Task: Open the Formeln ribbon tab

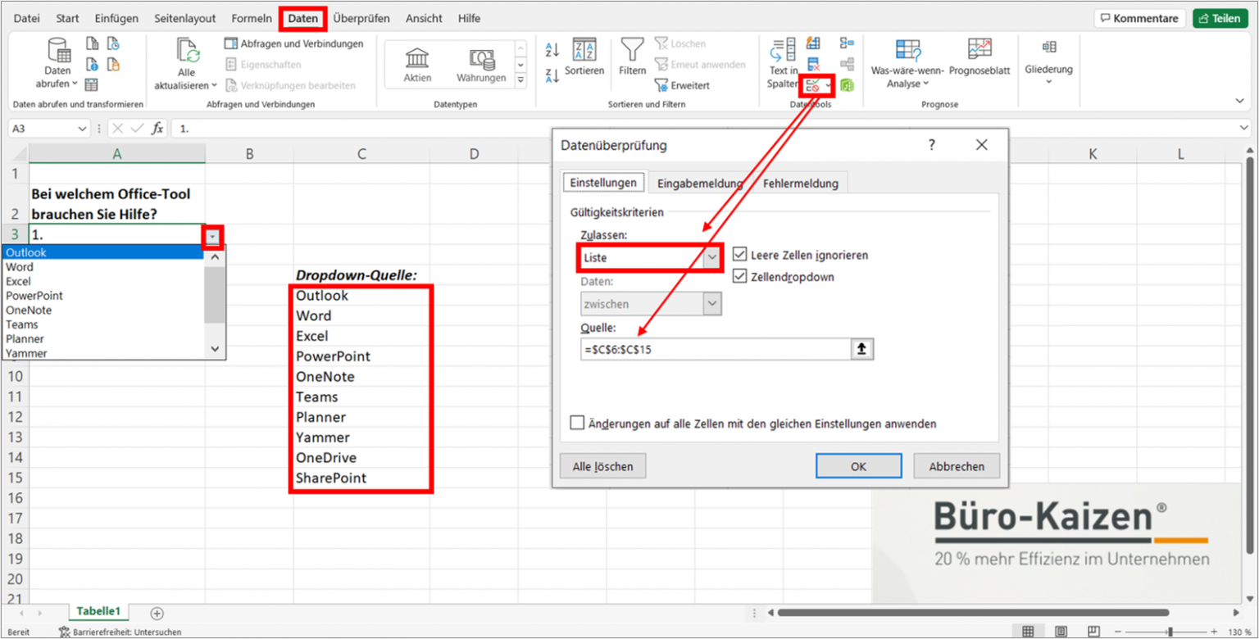Action: coord(252,18)
